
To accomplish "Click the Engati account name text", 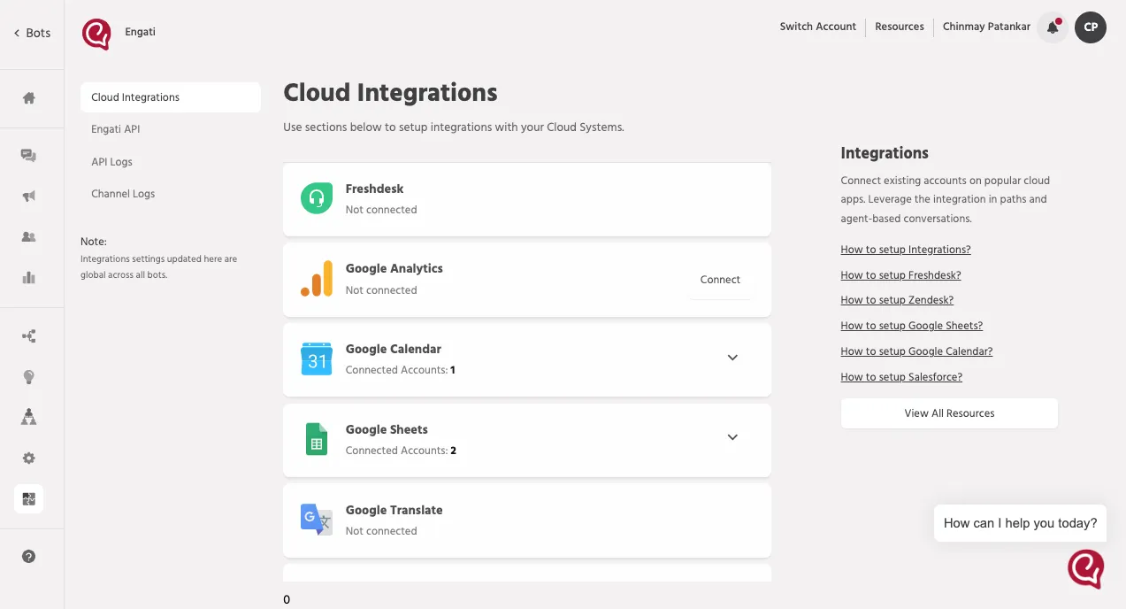I will click(141, 32).
